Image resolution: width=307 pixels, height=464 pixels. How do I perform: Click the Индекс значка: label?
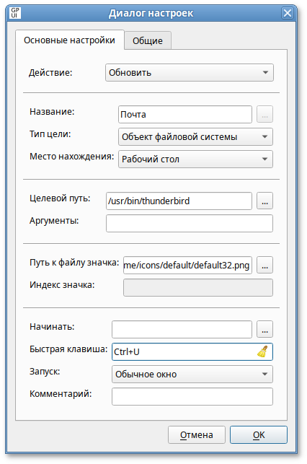point(62,285)
